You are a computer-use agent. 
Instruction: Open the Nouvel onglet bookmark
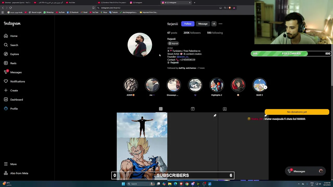[35, 12]
